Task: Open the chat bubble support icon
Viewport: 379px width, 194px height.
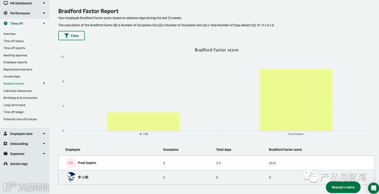Action: pos(373,187)
